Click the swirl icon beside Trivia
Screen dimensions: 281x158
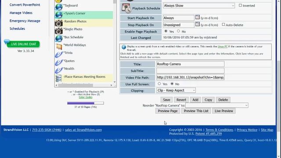(x=58, y=54)
